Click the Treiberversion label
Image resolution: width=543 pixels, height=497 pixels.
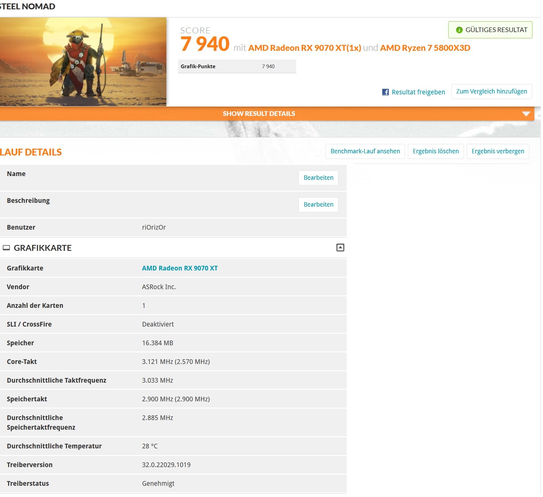click(30, 465)
